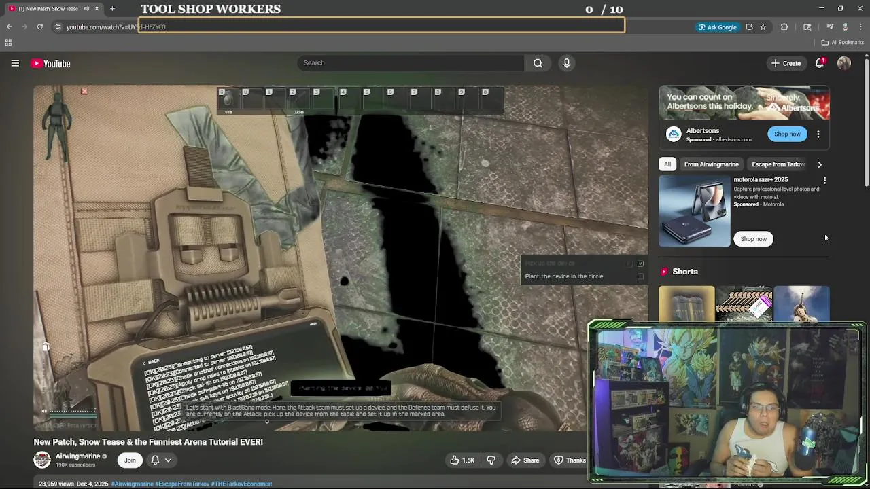Open YouTube notifications bell
Image resolution: width=870 pixels, height=489 pixels.
click(820, 63)
